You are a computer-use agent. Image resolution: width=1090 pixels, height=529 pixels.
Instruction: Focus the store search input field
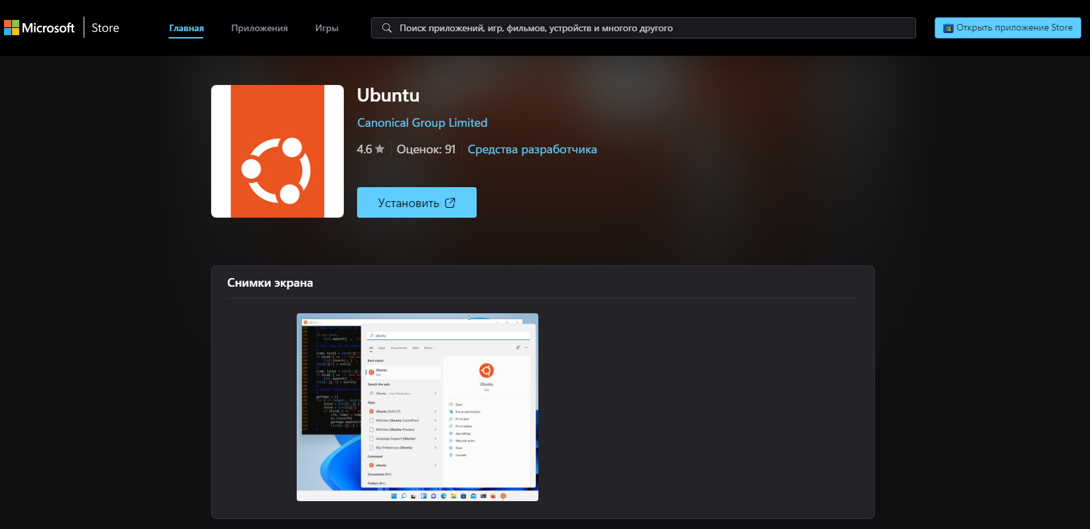pyautogui.click(x=643, y=28)
